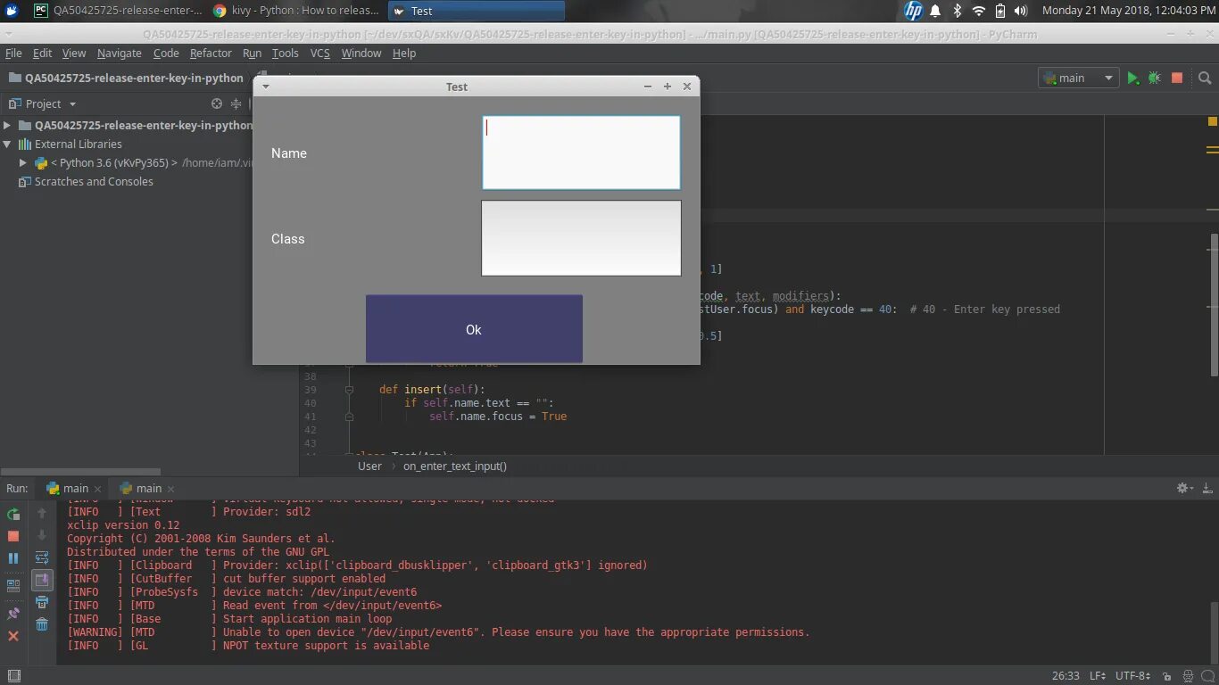
Task: Focus the Class text input in the Test window
Action: [581, 238]
